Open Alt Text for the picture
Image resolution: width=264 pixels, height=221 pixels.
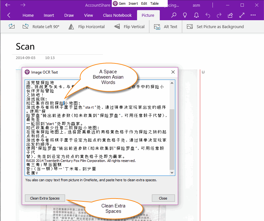(165, 27)
